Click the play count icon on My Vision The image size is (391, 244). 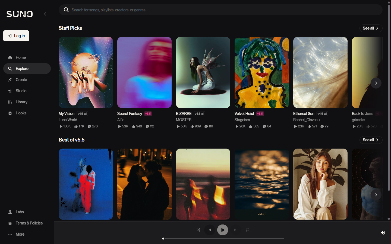61,126
